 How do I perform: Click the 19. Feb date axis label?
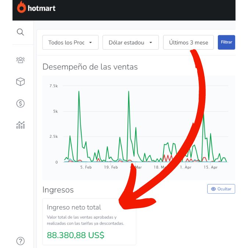(111, 167)
